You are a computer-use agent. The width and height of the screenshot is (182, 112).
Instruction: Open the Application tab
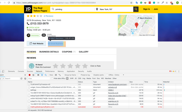tap(71, 71)
